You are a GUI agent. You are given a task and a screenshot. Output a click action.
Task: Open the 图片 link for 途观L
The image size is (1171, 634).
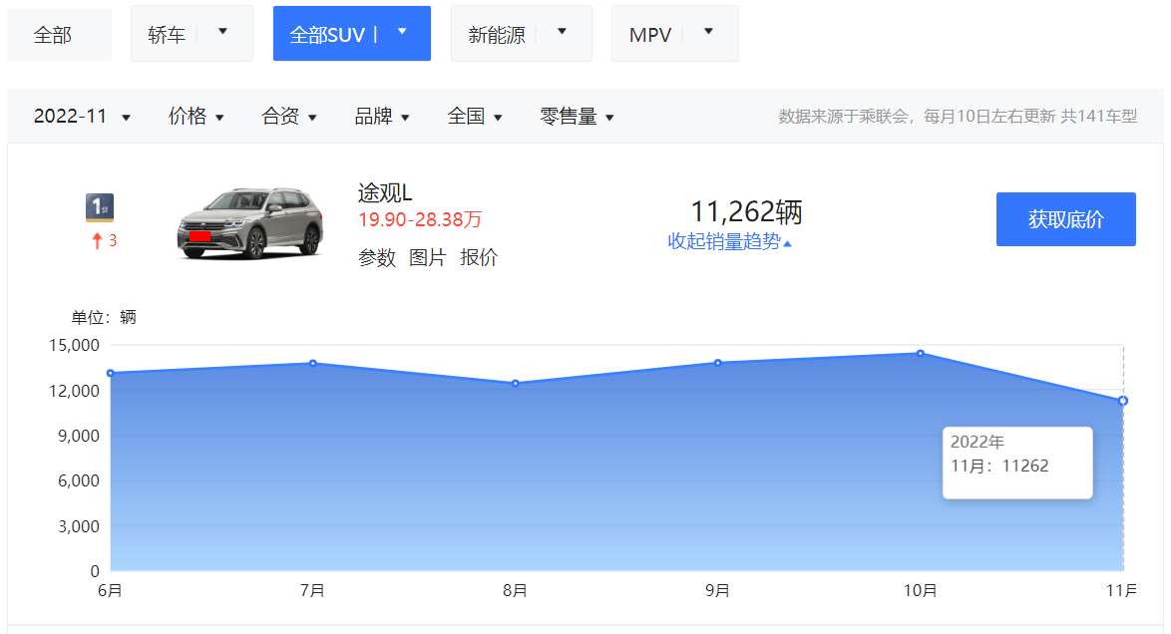click(x=427, y=257)
